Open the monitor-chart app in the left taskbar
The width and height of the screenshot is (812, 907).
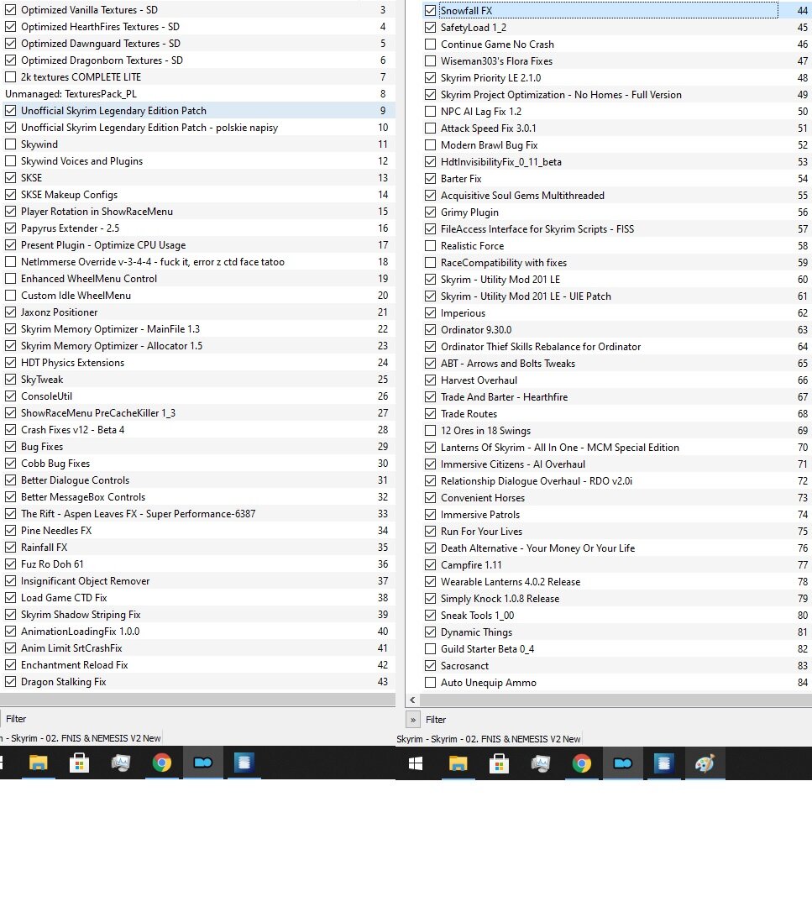click(120, 763)
